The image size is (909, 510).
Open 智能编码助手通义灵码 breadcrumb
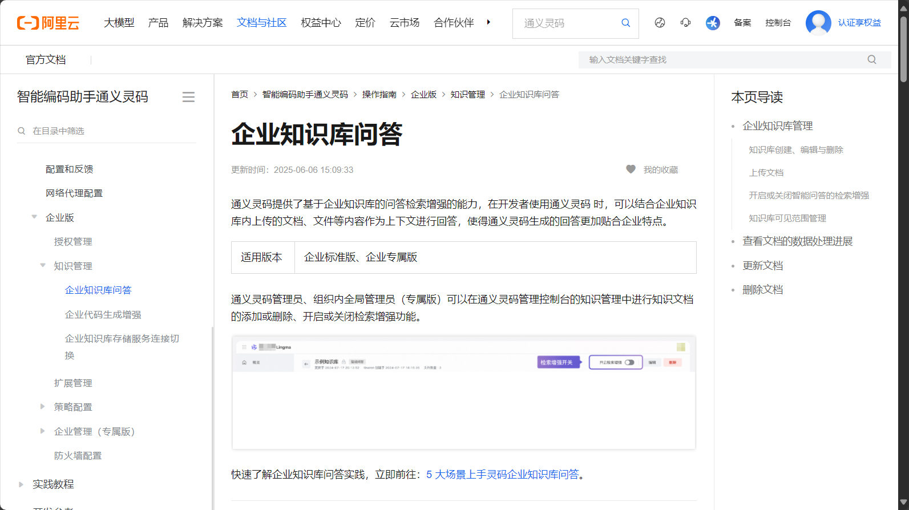[x=305, y=95]
